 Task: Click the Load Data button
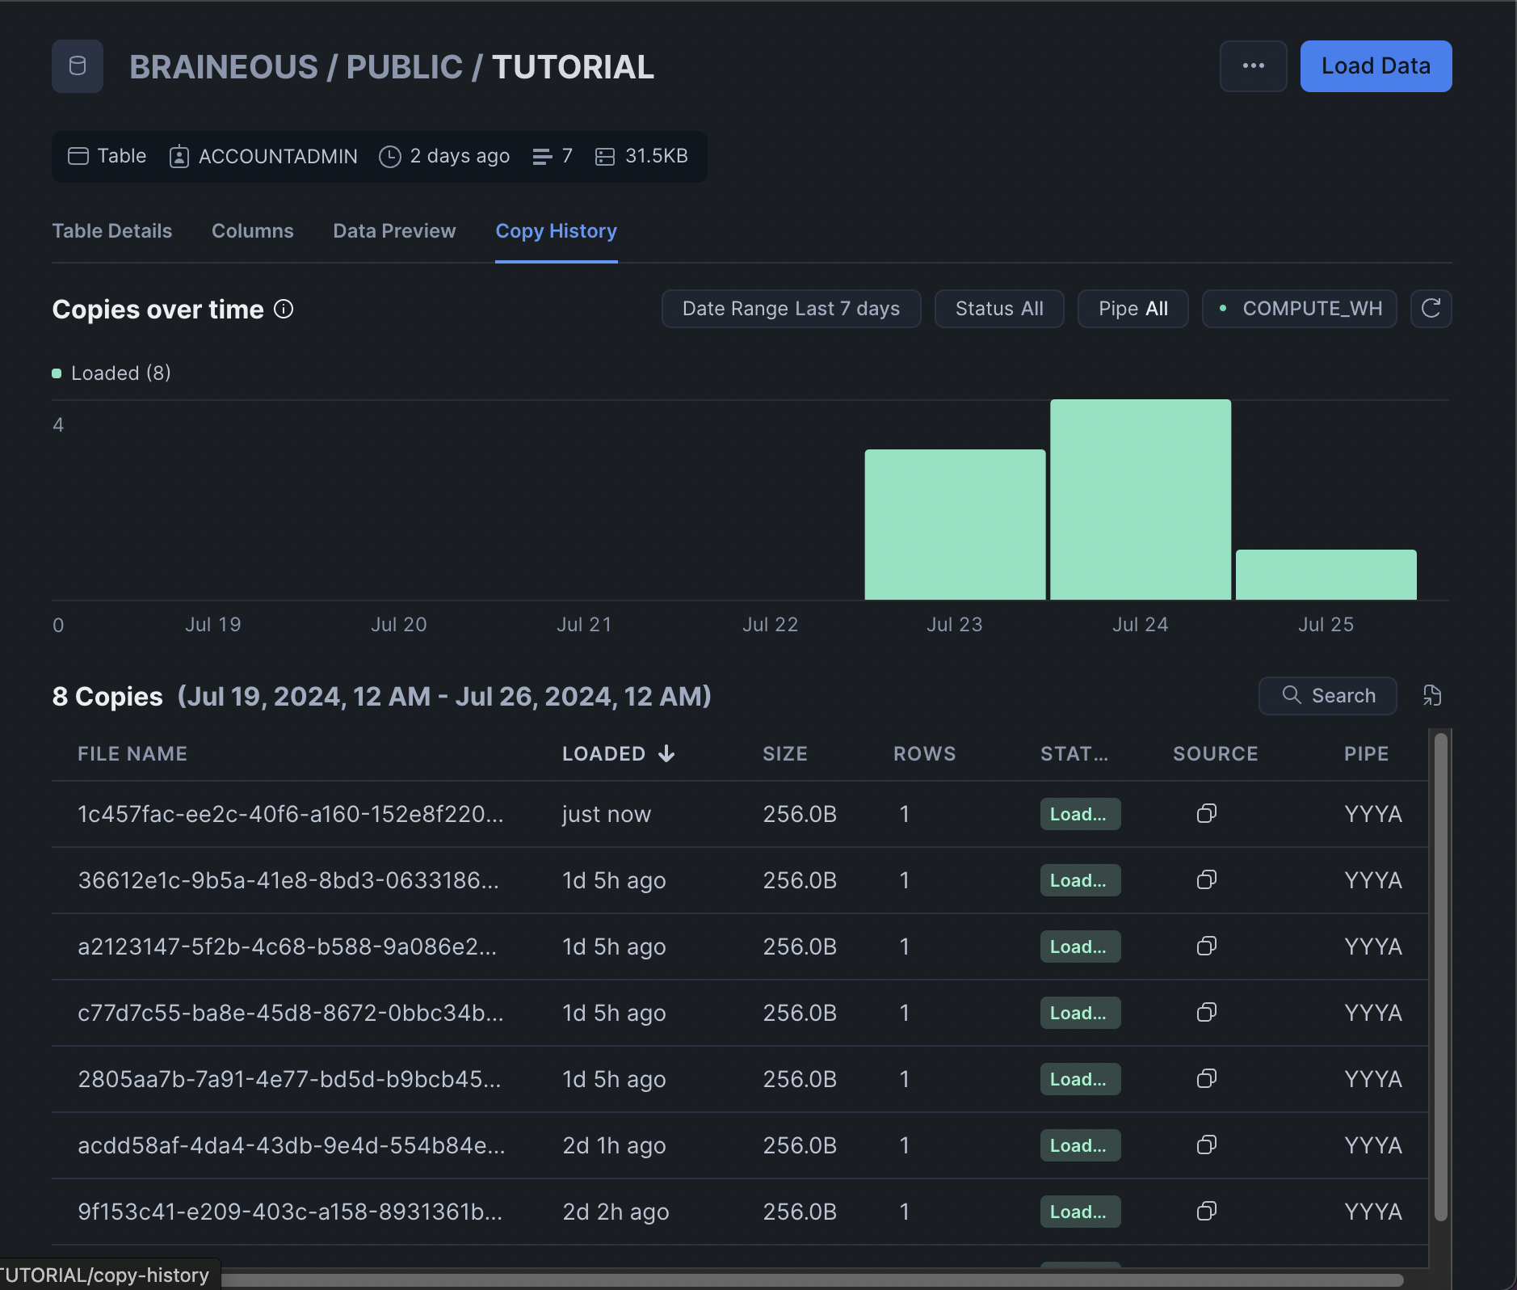(1376, 66)
